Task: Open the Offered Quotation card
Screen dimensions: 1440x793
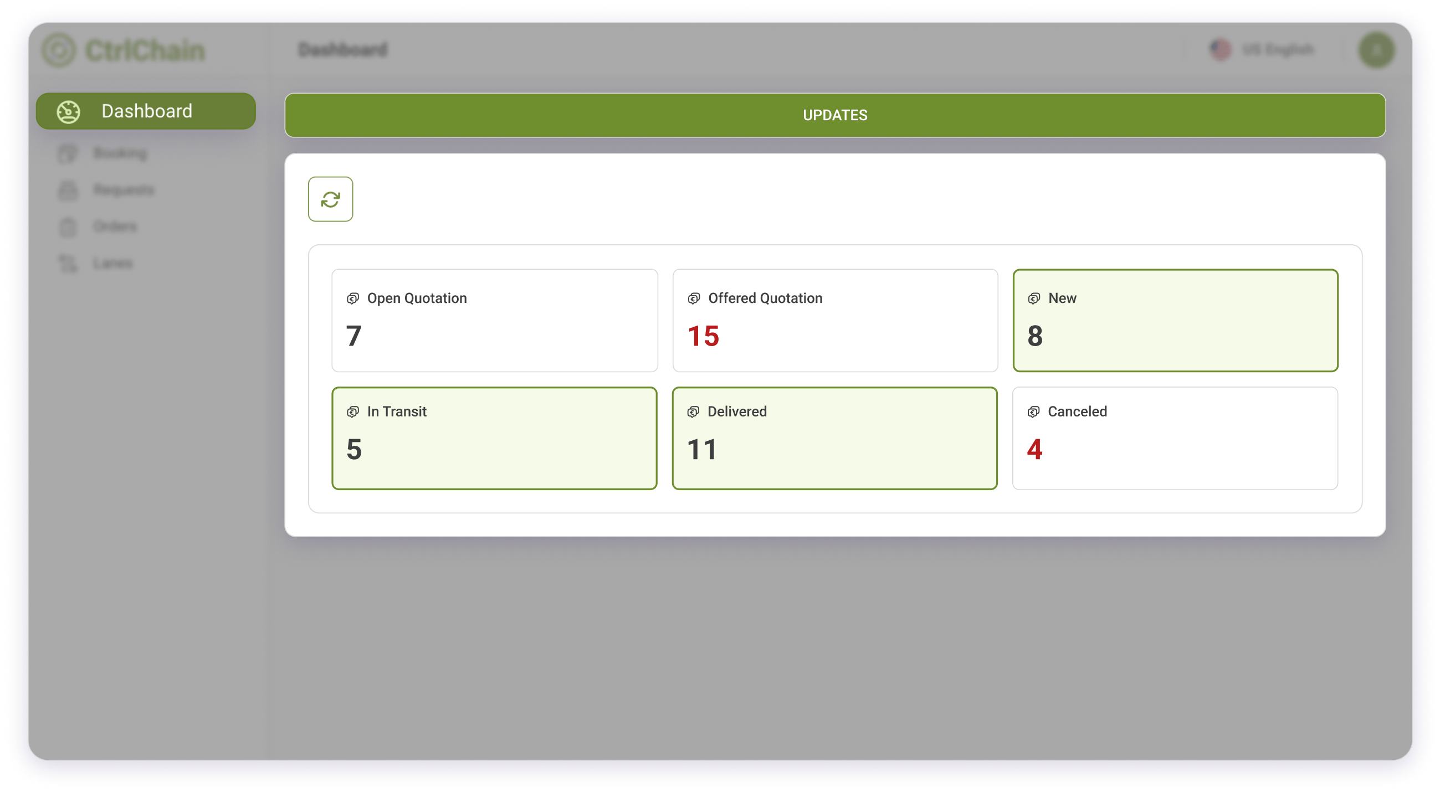Action: click(836, 321)
